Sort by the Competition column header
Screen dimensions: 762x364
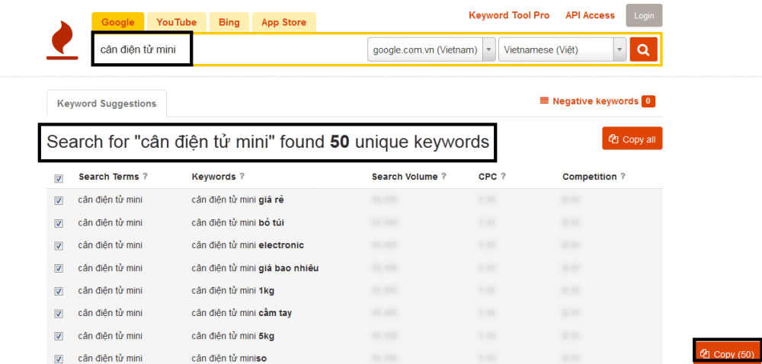point(590,177)
